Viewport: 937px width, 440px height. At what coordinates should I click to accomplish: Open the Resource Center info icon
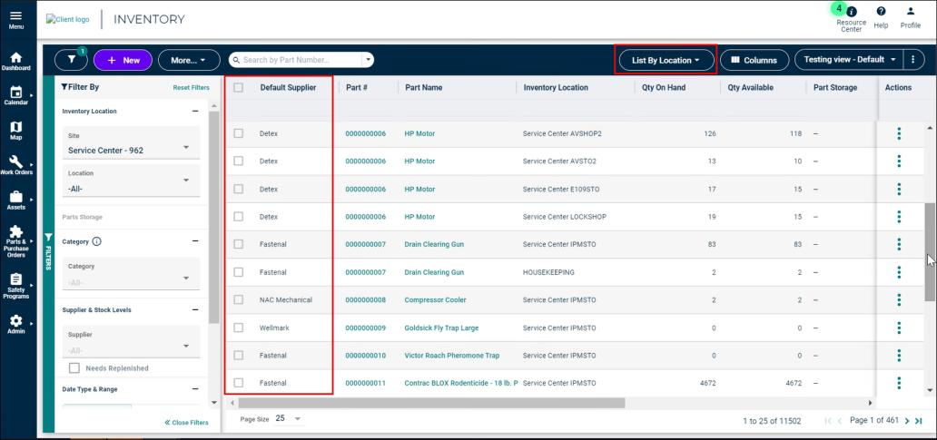click(852, 12)
